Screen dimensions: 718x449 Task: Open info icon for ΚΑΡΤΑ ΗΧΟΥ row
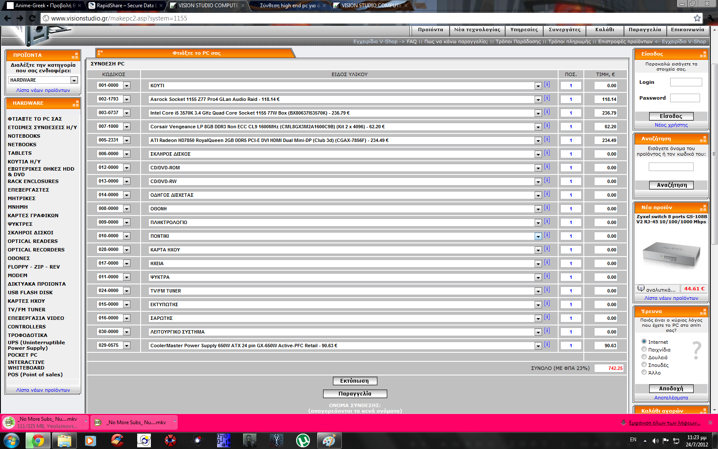coord(547,249)
